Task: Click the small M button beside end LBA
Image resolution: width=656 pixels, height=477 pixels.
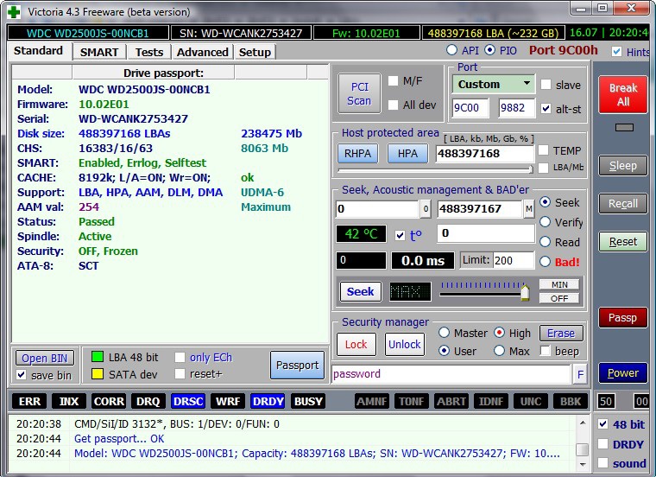Action: (529, 208)
